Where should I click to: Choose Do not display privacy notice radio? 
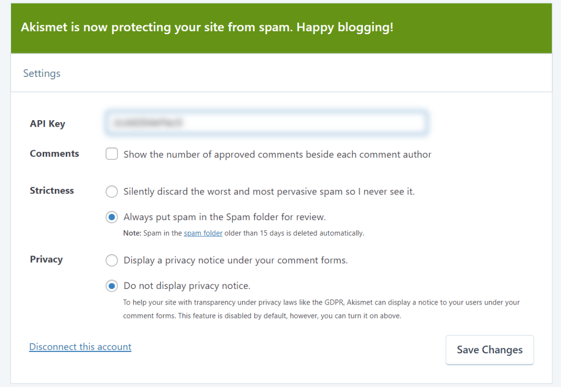[x=112, y=286]
